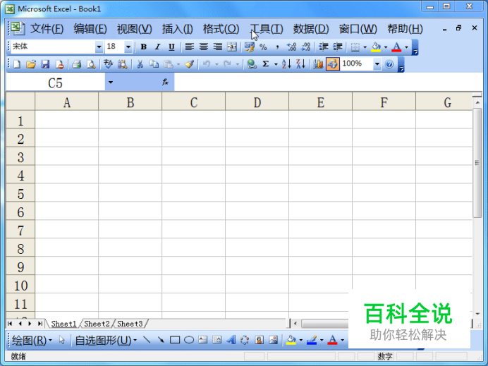Open Excel Help icon
Viewport: 488px width, 366px height.
[389, 64]
